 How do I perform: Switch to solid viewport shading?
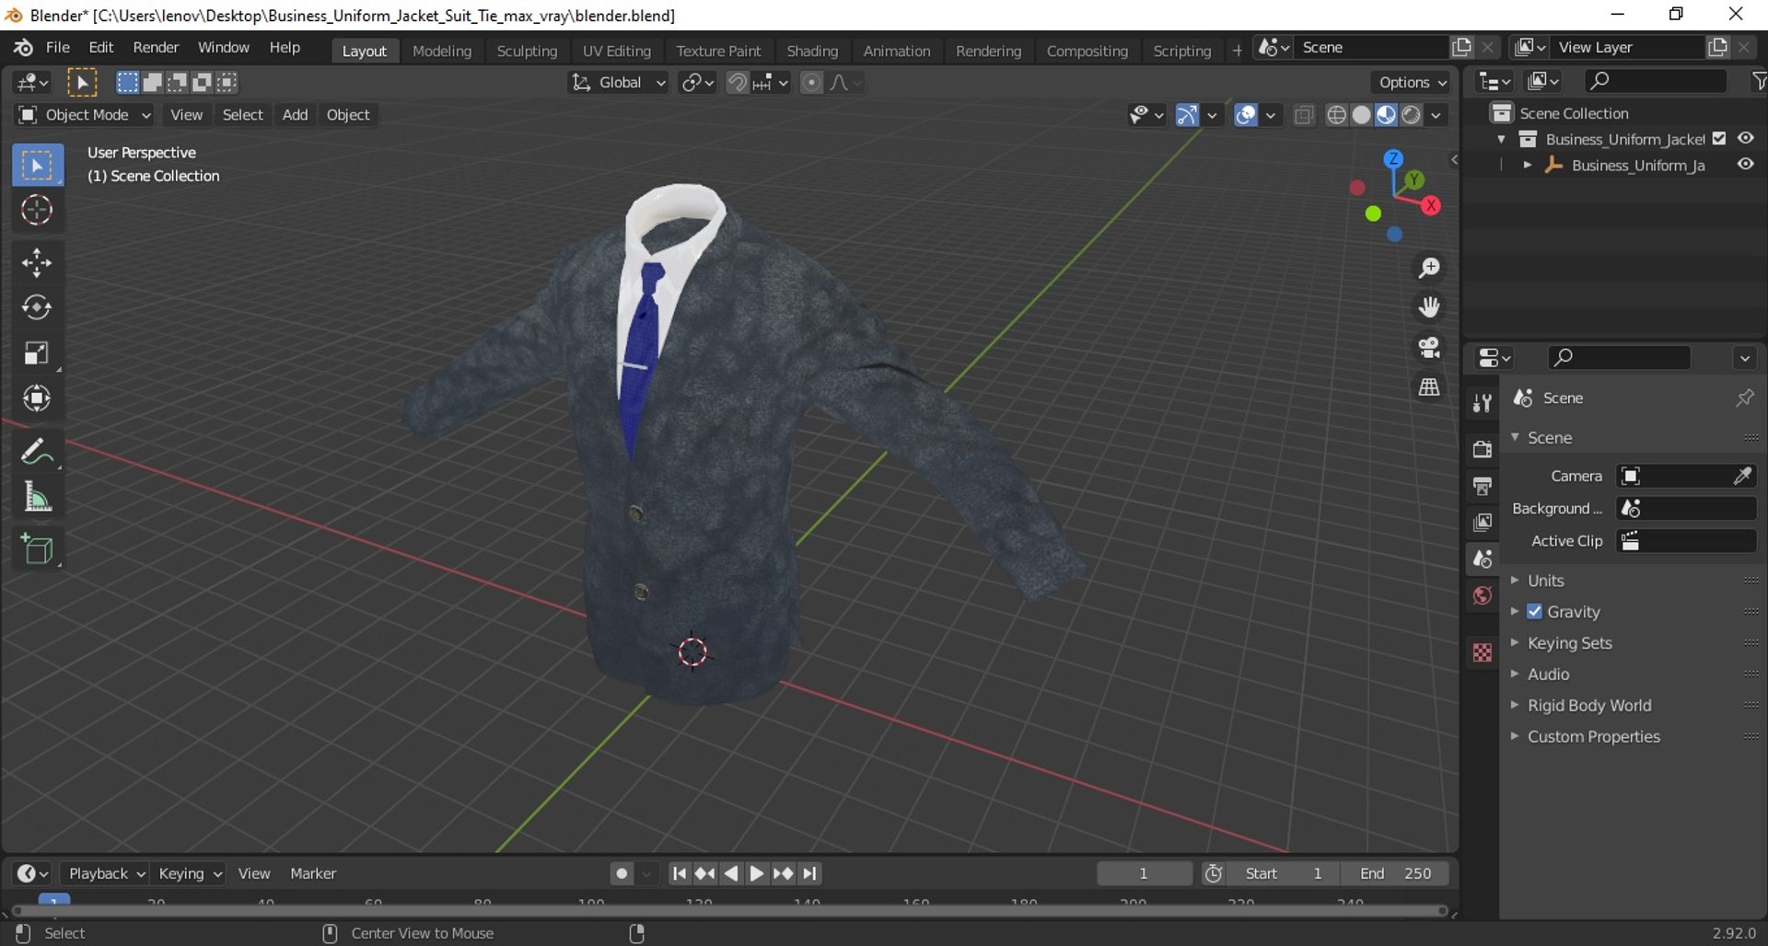click(1361, 115)
